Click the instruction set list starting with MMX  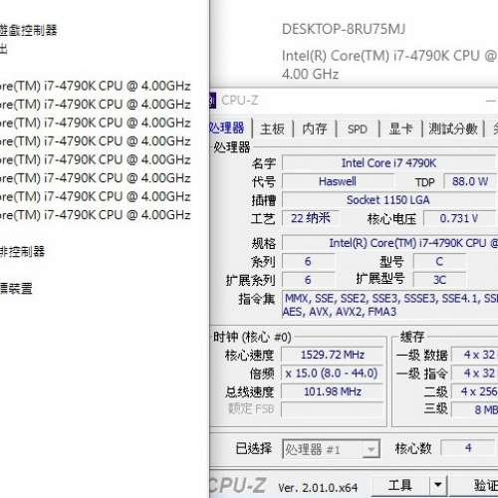(x=389, y=305)
